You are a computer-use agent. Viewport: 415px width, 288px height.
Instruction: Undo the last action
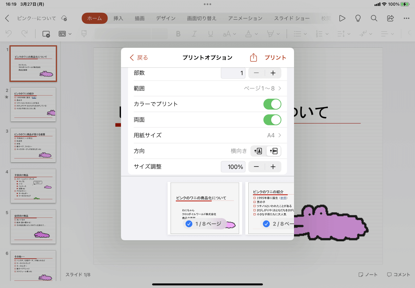(x=8, y=34)
